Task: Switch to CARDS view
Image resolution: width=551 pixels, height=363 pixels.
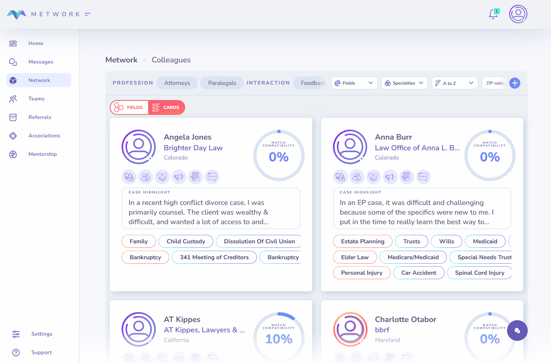Action: click(x=166, y=107)
